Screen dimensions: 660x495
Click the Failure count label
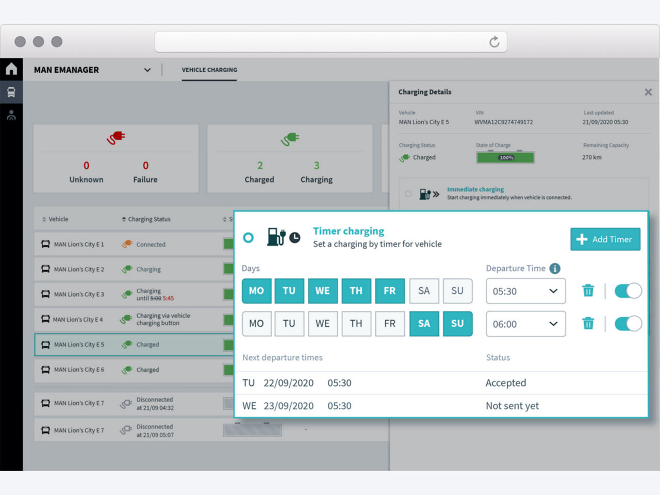pos(145,179)
